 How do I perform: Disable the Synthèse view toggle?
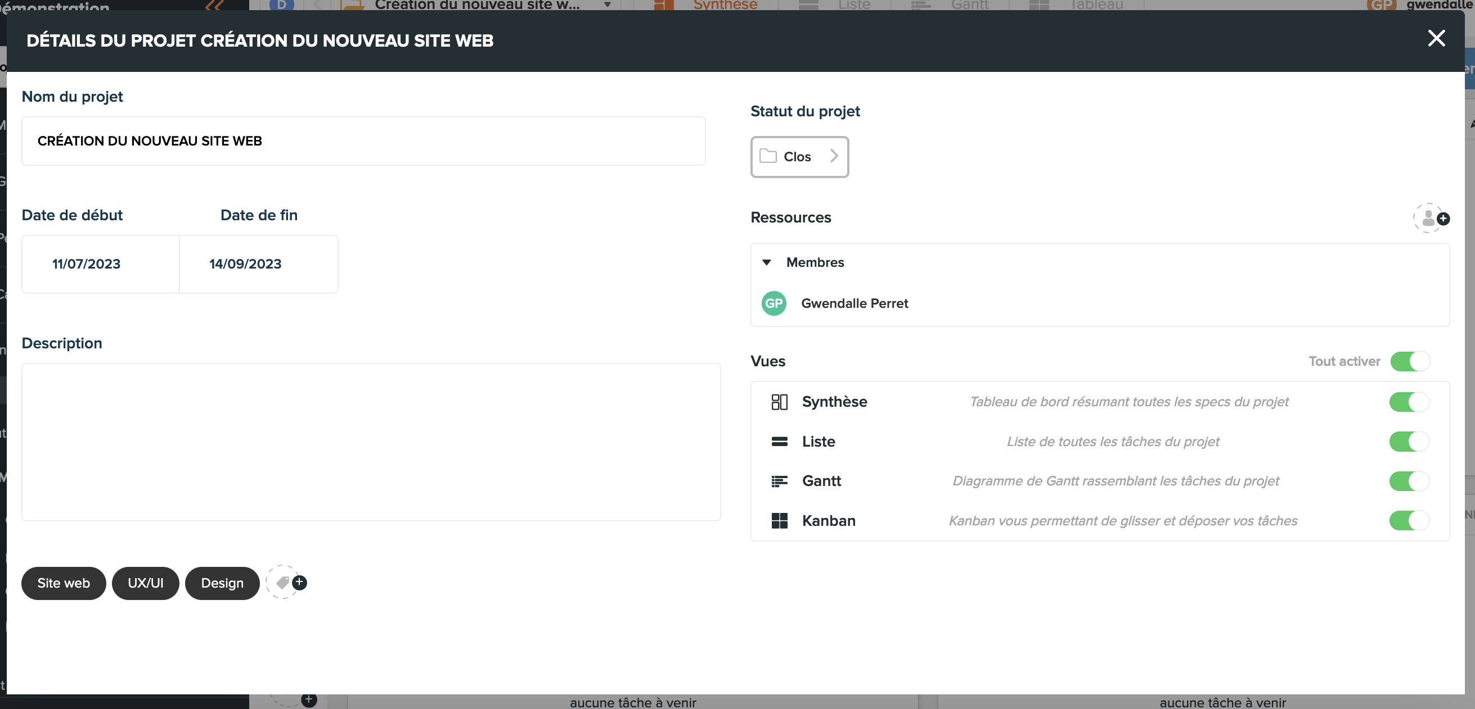[1409, 402]
